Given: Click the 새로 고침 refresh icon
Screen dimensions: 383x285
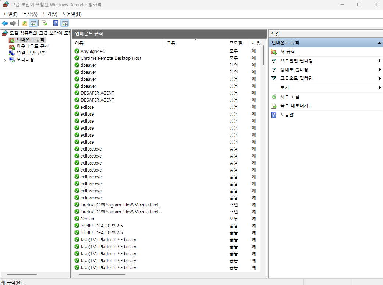Looking at the screenshot, I should point(274,97).
